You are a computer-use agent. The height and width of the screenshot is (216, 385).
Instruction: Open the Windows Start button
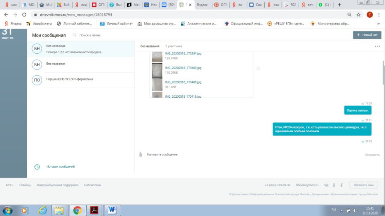click(8, 211)
